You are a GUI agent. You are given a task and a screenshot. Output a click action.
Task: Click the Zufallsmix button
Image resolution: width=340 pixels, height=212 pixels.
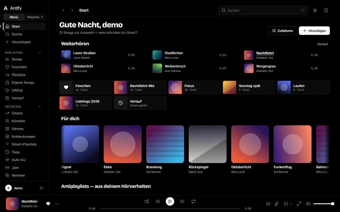[282, 31]
